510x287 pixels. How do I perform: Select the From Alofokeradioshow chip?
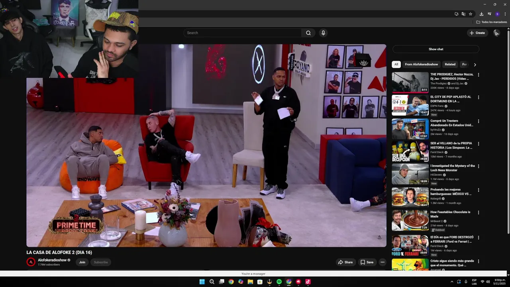421,64
